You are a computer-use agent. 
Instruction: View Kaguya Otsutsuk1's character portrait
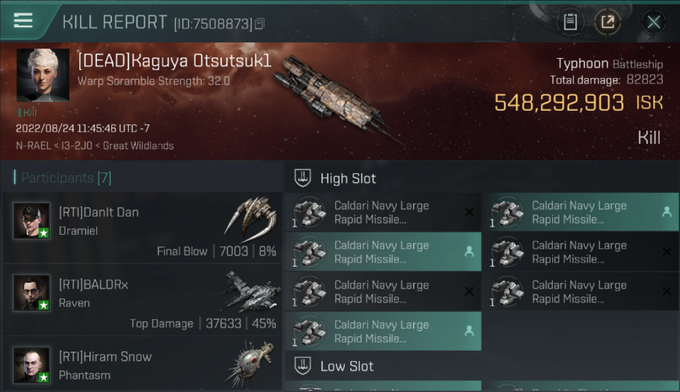42,75
